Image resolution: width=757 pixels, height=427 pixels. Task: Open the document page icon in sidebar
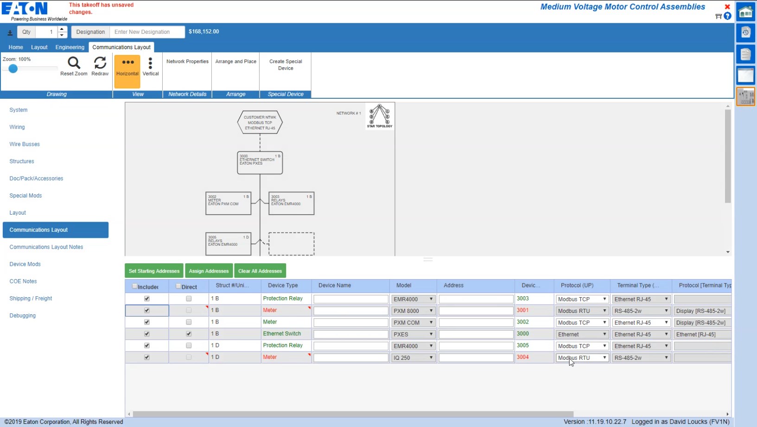click(x=745, y=54)
